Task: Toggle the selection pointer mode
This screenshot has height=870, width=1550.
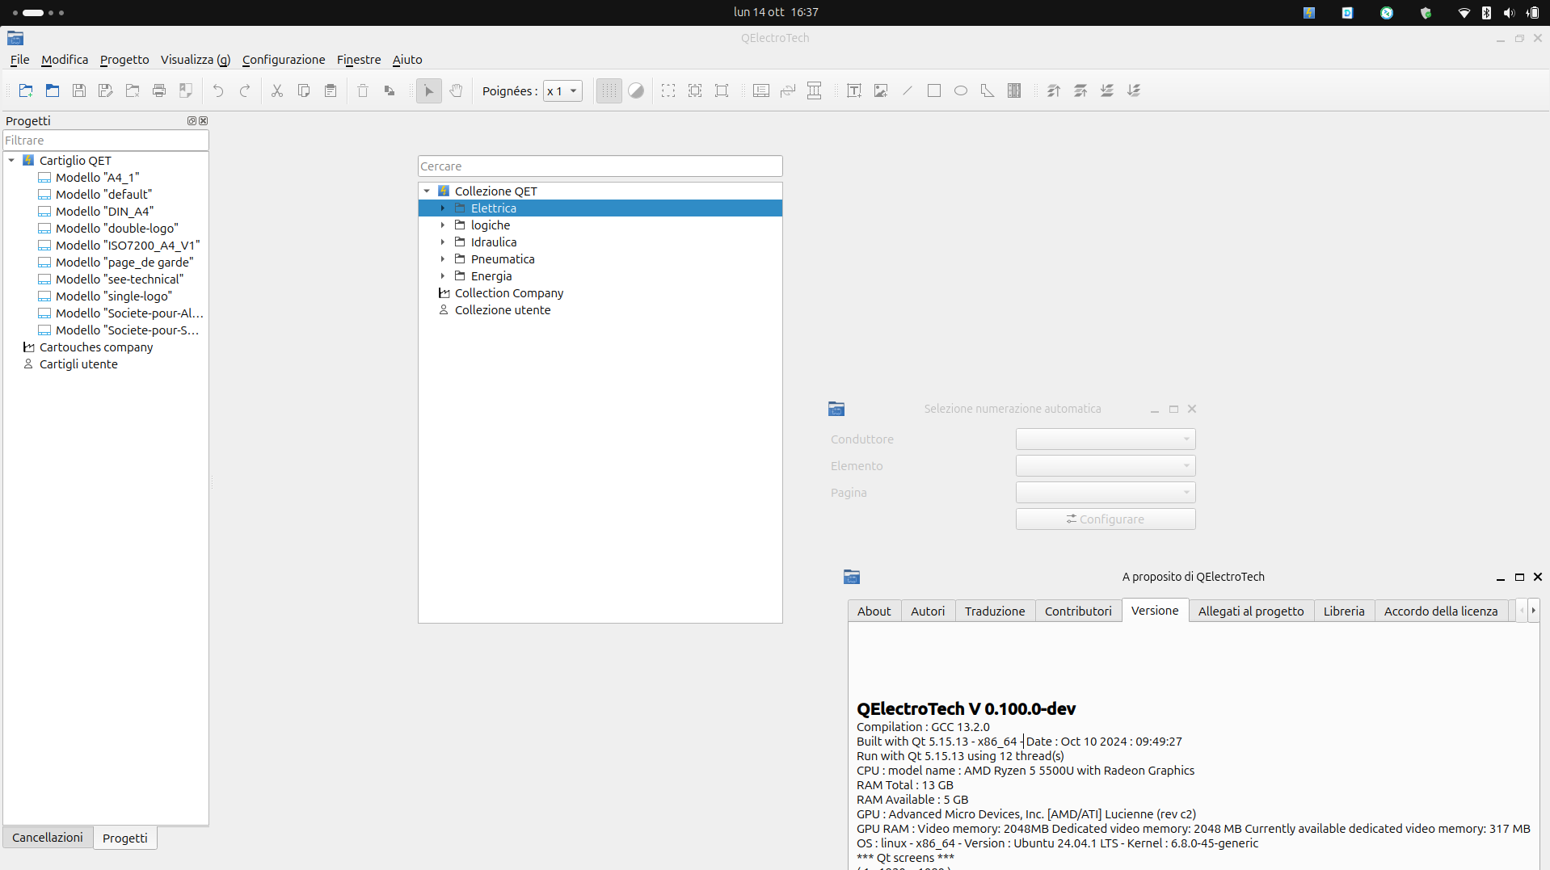Action: (429, 90)
